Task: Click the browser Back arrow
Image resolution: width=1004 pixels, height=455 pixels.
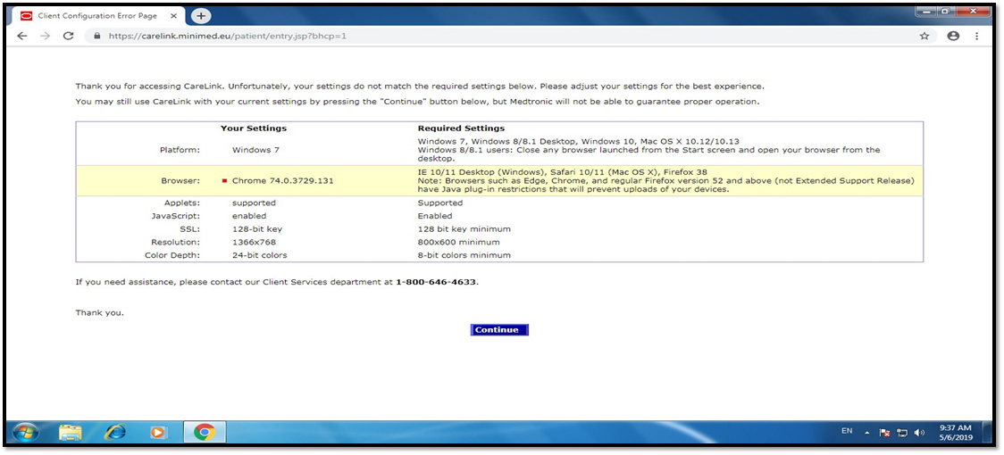Action: coord(22,36)
